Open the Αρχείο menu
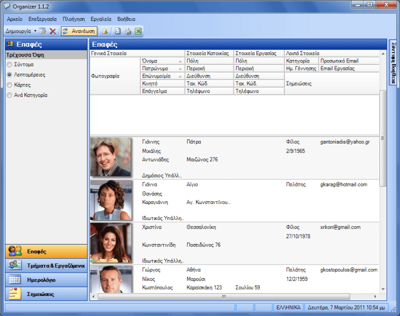Viewport: 400px width, 316px height. pos(14,19)
